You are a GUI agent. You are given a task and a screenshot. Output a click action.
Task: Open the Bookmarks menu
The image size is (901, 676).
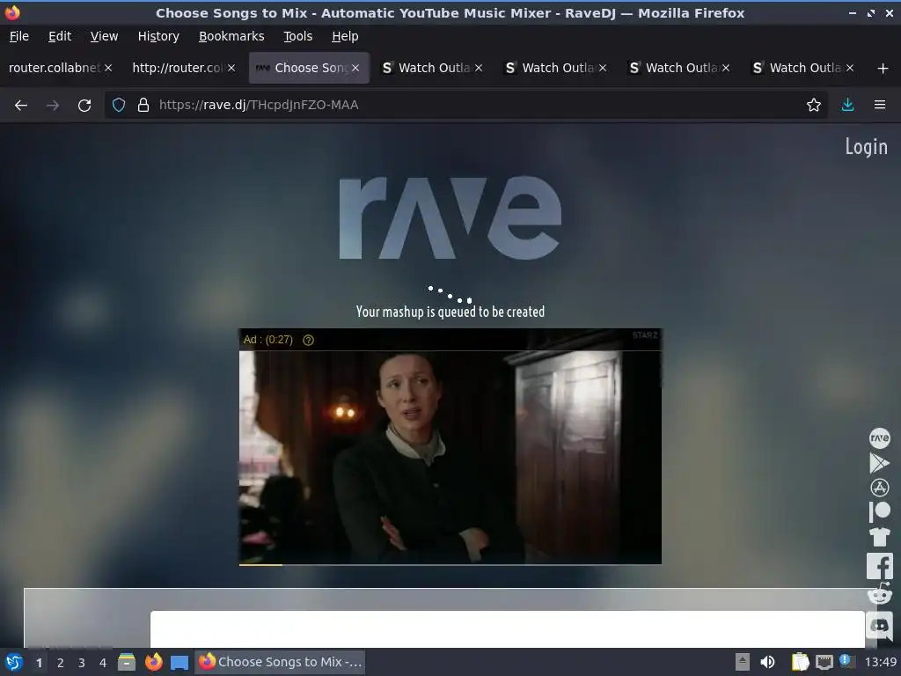pos(231,36)
